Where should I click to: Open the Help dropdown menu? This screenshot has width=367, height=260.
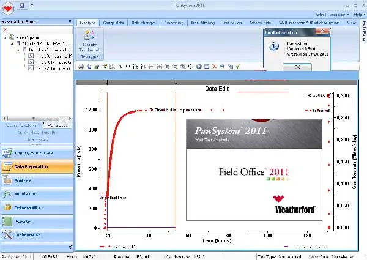click(359, 15)
